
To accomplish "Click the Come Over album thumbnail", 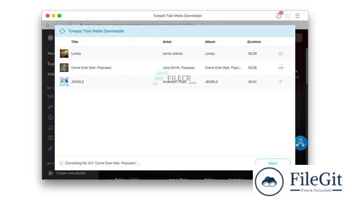I will click(x=64, y=68).
